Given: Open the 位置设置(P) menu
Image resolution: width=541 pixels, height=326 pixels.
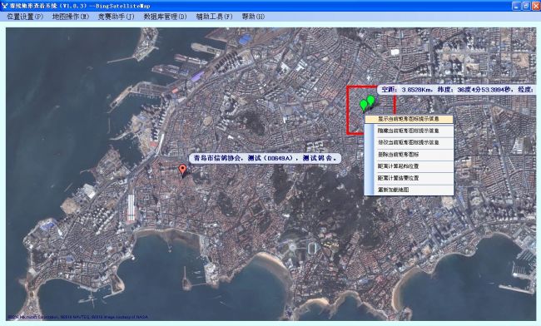Looking at the screenshot, I should [x=25, y=17].
